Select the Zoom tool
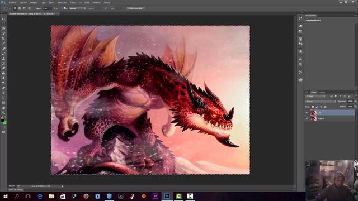This screenshot has height=201, width=358. click(3, 113)
